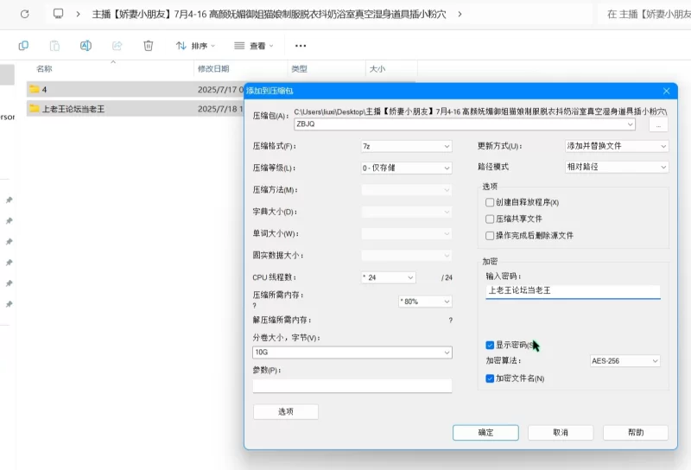Open the 加密算法 AES-256 dropdown
This screenshot has width=691, height=470.
(x=624, y=361)
